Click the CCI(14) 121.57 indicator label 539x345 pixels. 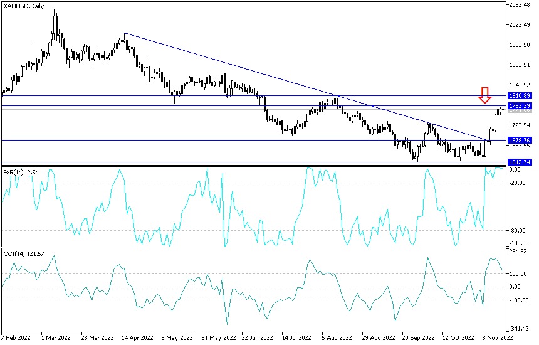click(x=24, y=254)
